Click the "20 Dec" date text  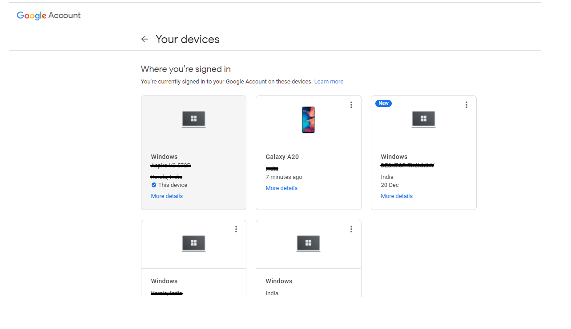pos(390,185)
